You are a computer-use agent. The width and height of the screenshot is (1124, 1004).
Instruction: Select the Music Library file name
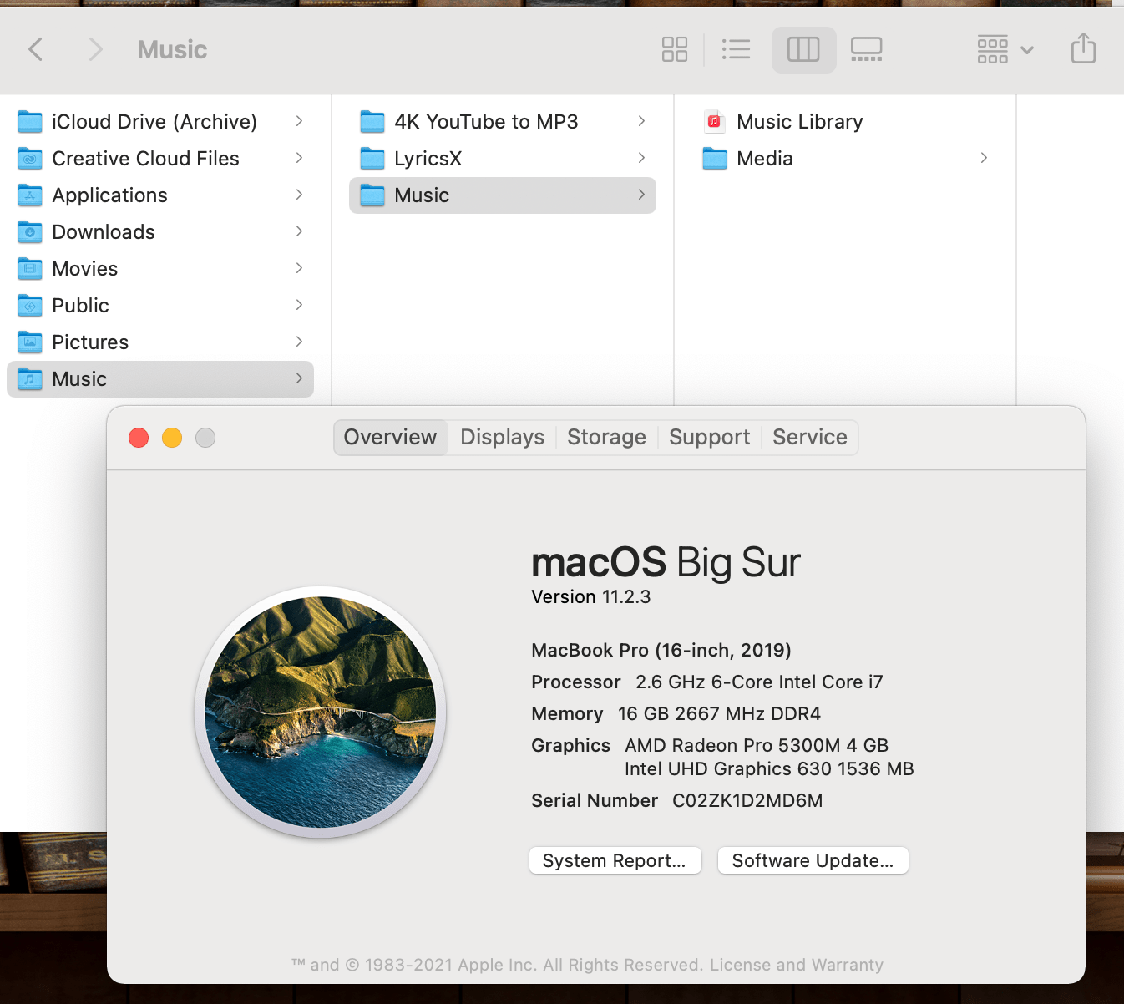[x=799, y=122]
